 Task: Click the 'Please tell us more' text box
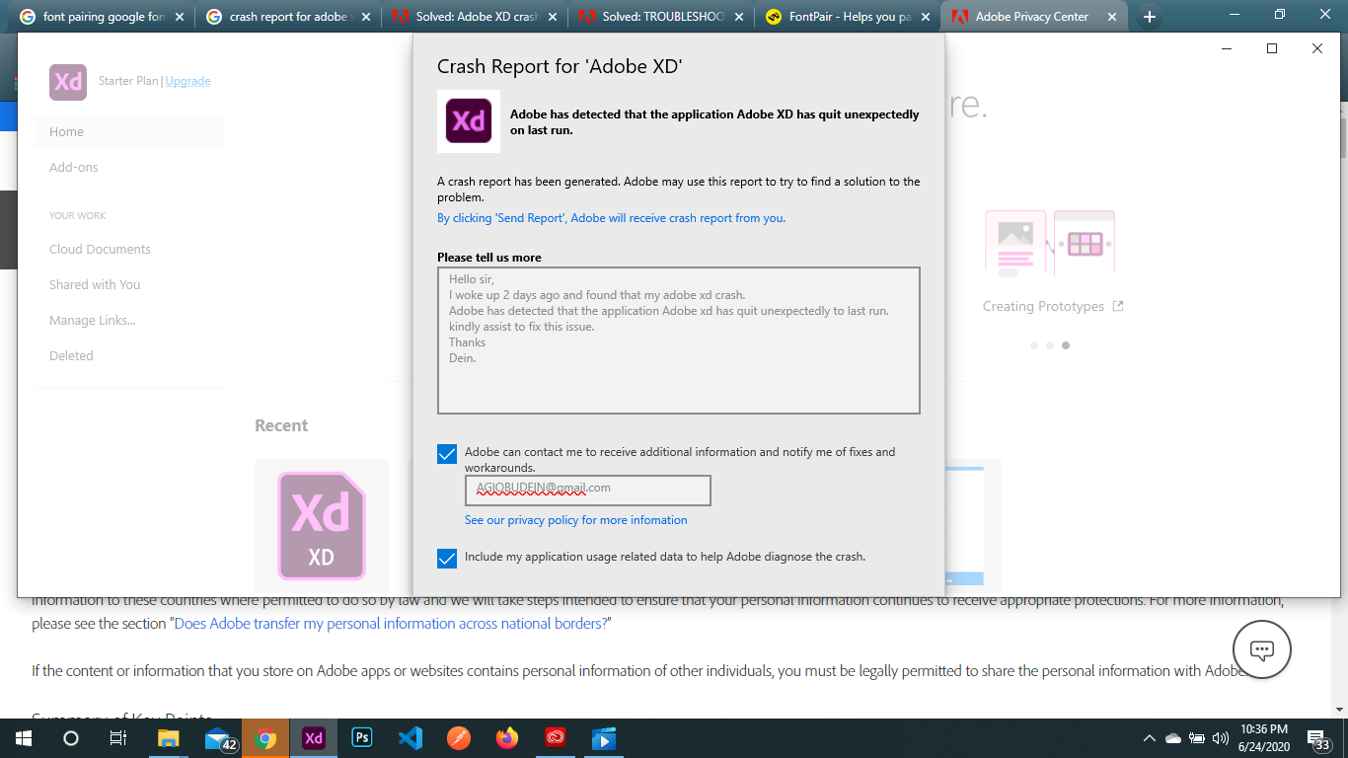679,341
